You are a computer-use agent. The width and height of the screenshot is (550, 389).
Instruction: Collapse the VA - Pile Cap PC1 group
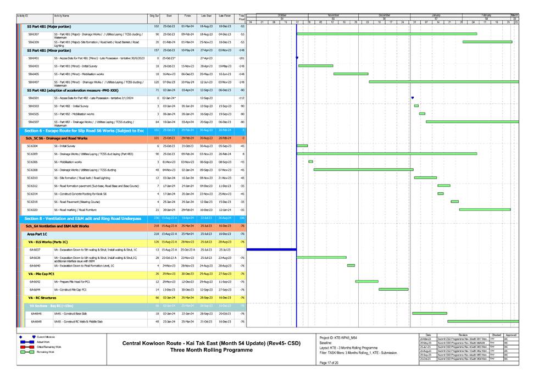point(41,273)
